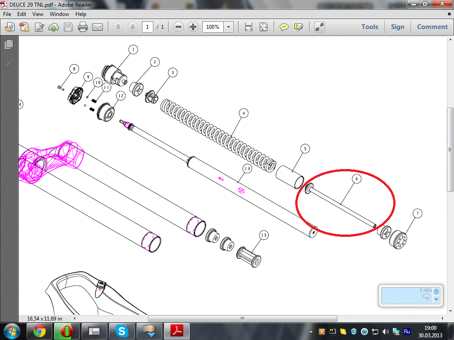454x340 pixels.
Task: Open the Comment pane
Action: click(x=432, y=27)
